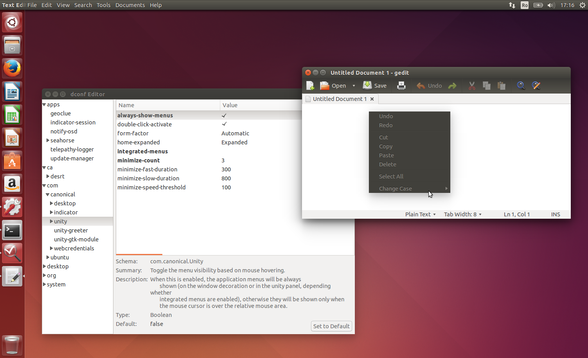The width and height of the screenshot is (588, 358).
Task: Select the Cut icon in gedit toolbar
Action: 471,85
